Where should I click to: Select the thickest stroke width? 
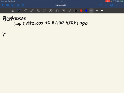point(102,11)
